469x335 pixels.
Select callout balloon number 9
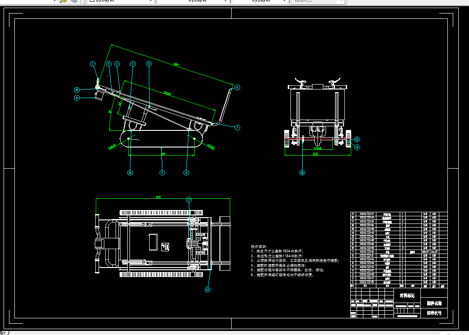coord(162,173)
